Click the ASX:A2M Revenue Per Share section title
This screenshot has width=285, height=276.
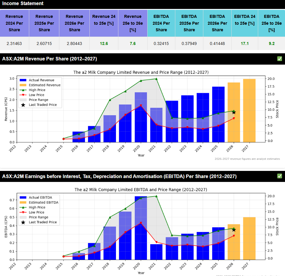click(49, 59)
